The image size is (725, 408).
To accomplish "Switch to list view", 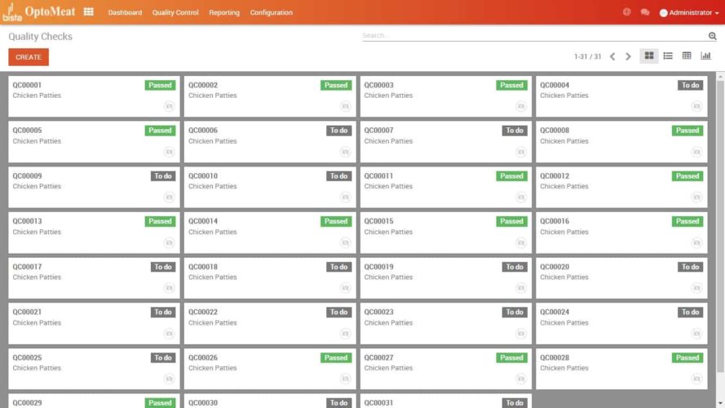I will (668, 55).
